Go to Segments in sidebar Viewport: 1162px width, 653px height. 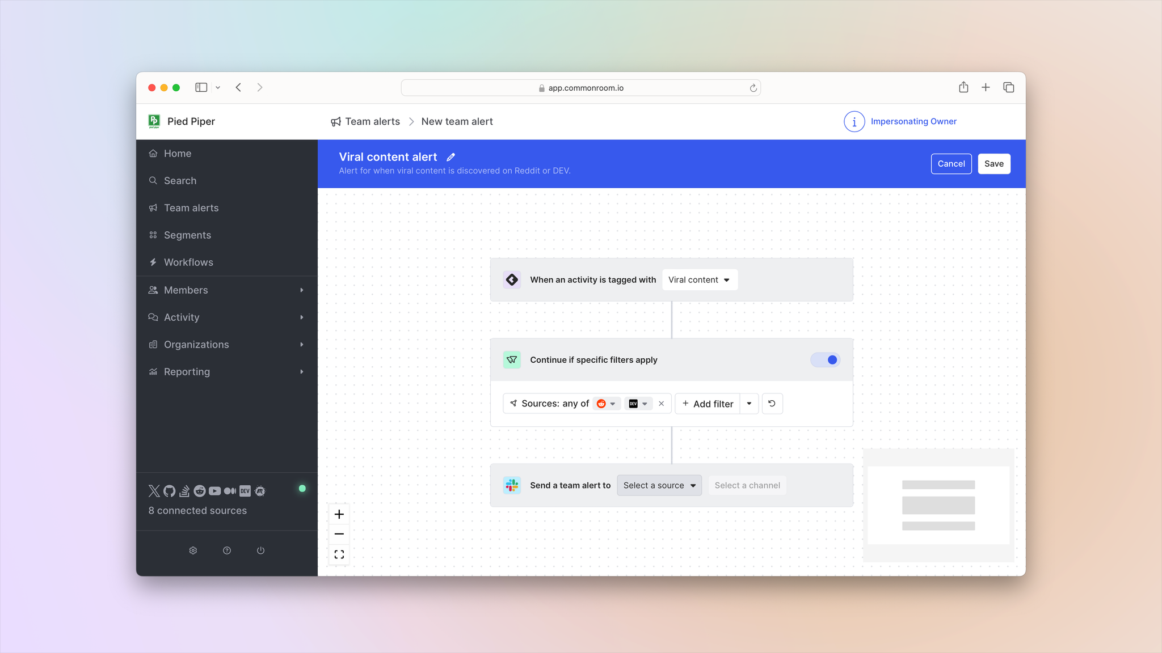pyautogui.click(x=187, y=235)
